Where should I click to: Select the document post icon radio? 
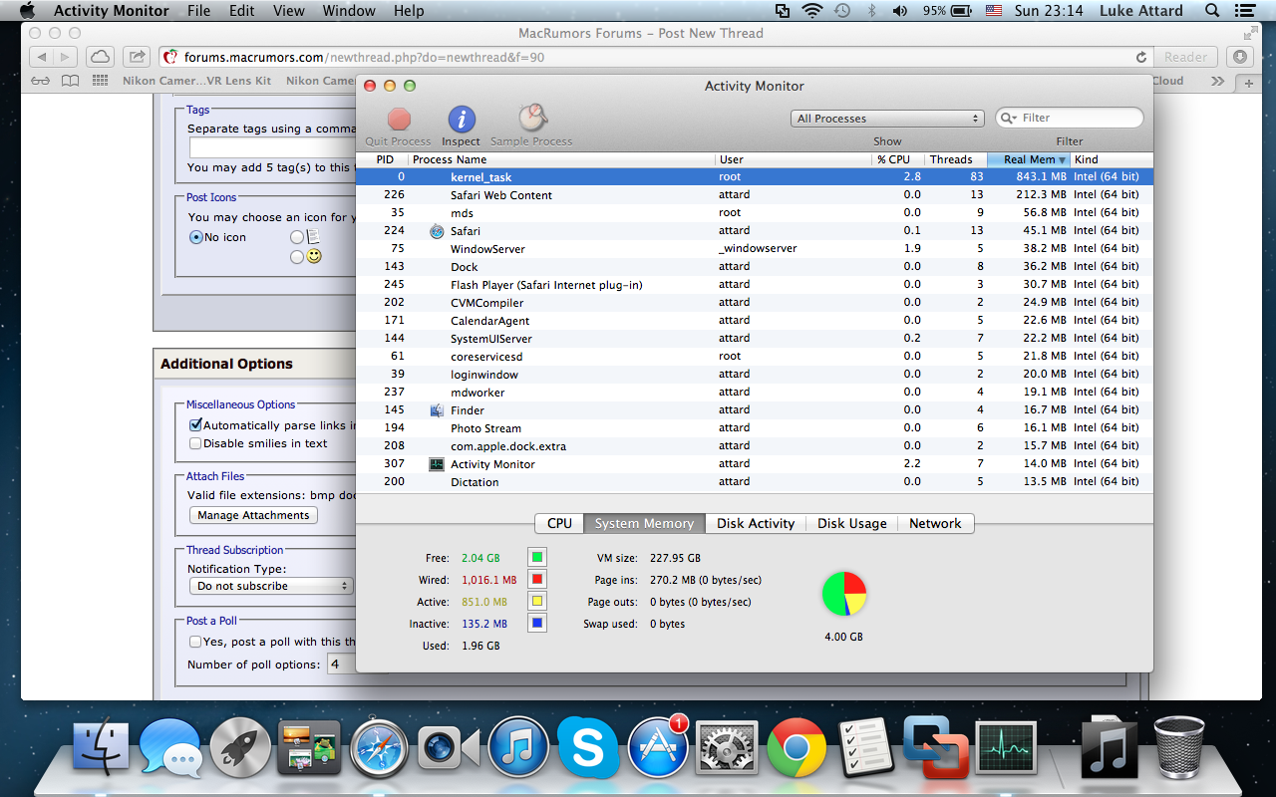(x=297, y=237)
